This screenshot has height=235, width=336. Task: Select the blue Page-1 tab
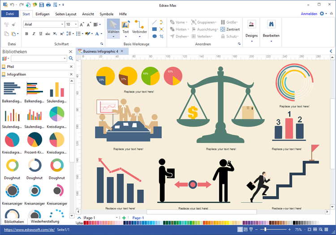pos(138,218)
